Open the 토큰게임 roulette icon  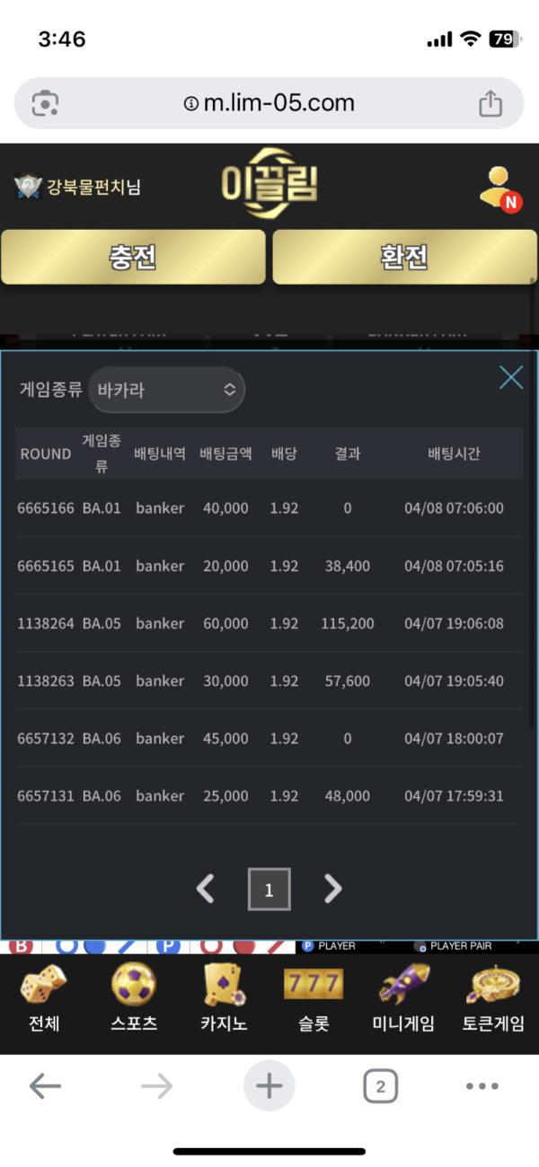point(493,984)
